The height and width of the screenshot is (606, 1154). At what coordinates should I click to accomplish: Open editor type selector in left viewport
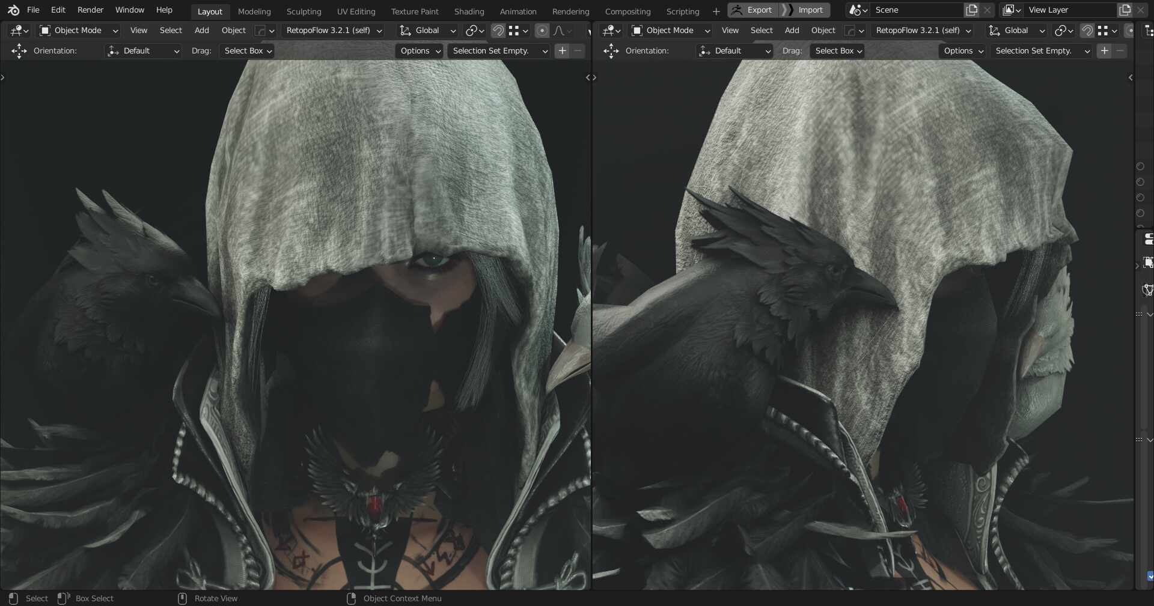19,31
